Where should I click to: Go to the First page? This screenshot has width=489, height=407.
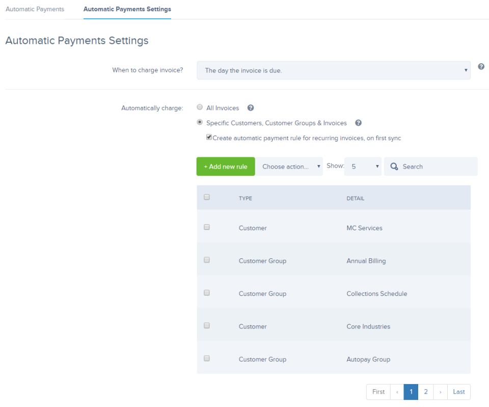pyautogui.click(x=378, y=392)
